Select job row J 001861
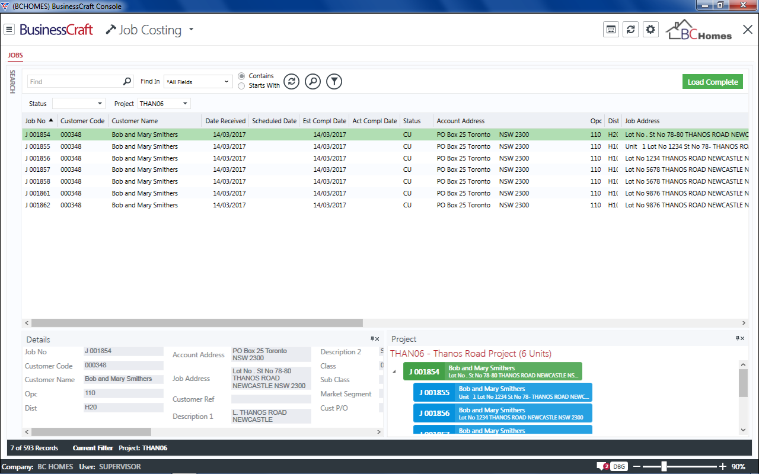759x474 pixels. (385, 193)
